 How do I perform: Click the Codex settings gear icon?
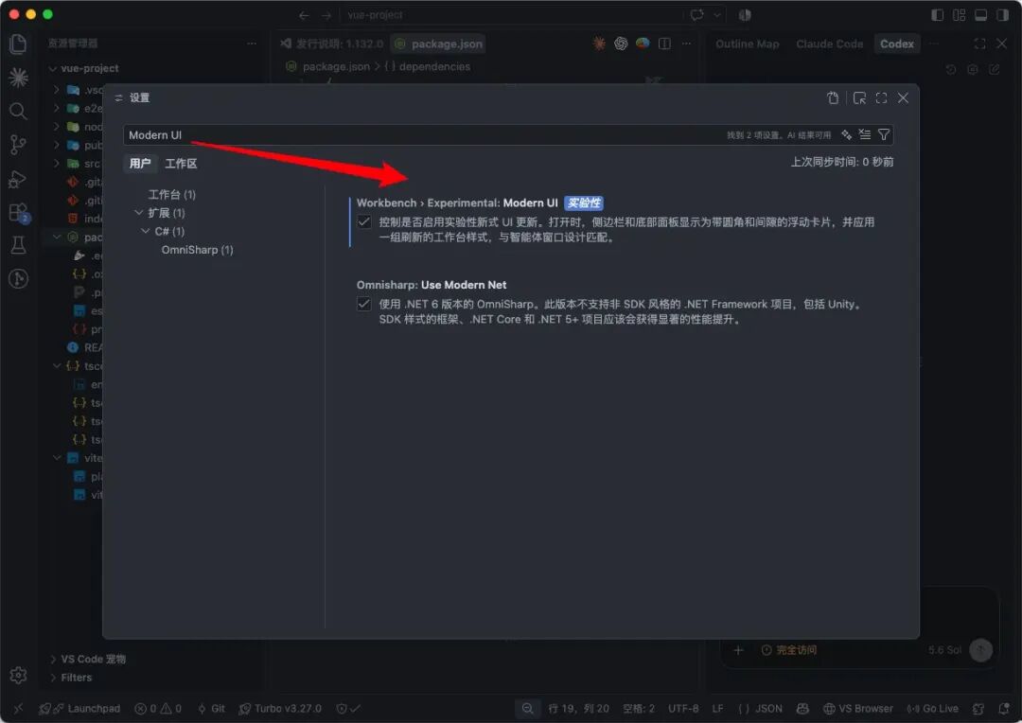tap(973, 69)
